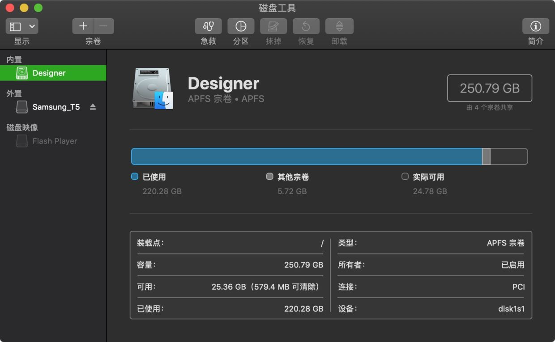This screenshot has height=342, width=555.
Task: Click the Designer volume title heading
Action: click(223, 84)
